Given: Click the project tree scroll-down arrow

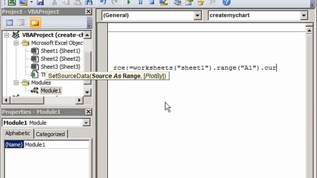Looking at the screenshot, I should pyautogui.click(x=87, y=92).
